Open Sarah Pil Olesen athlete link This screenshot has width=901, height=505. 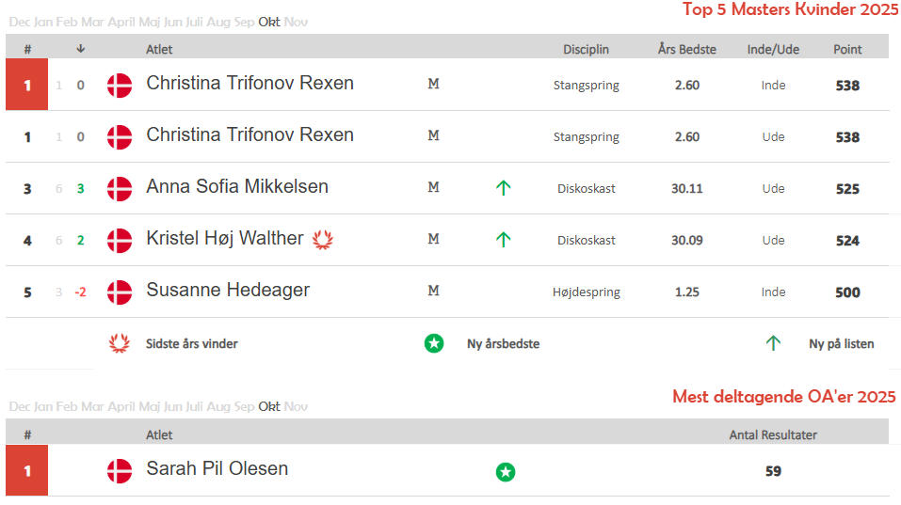(217, 468)
